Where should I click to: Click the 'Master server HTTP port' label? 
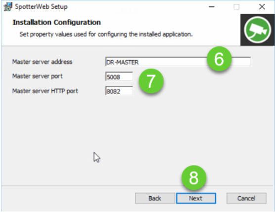coord(45,91)
